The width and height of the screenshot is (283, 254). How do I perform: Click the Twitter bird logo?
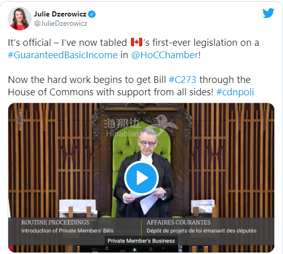point(268,13)
